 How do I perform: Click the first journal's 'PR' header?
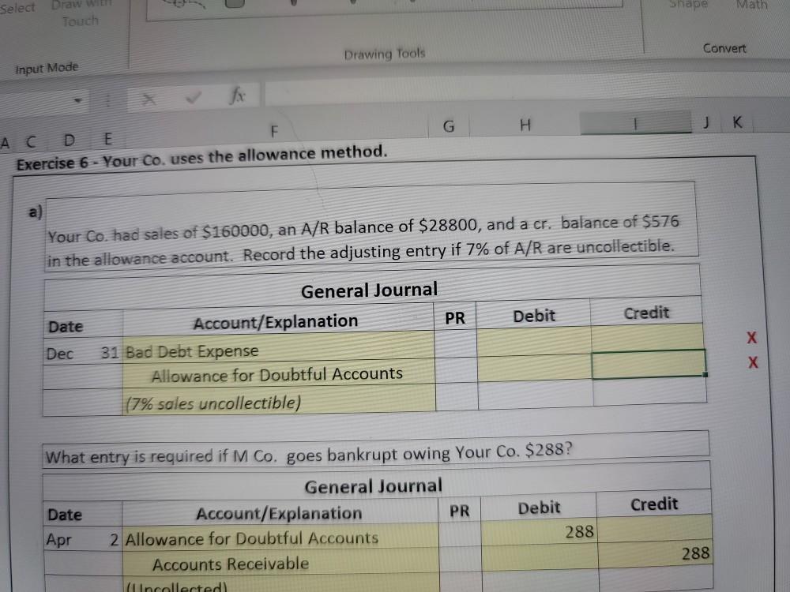click(x=455, y=317)
